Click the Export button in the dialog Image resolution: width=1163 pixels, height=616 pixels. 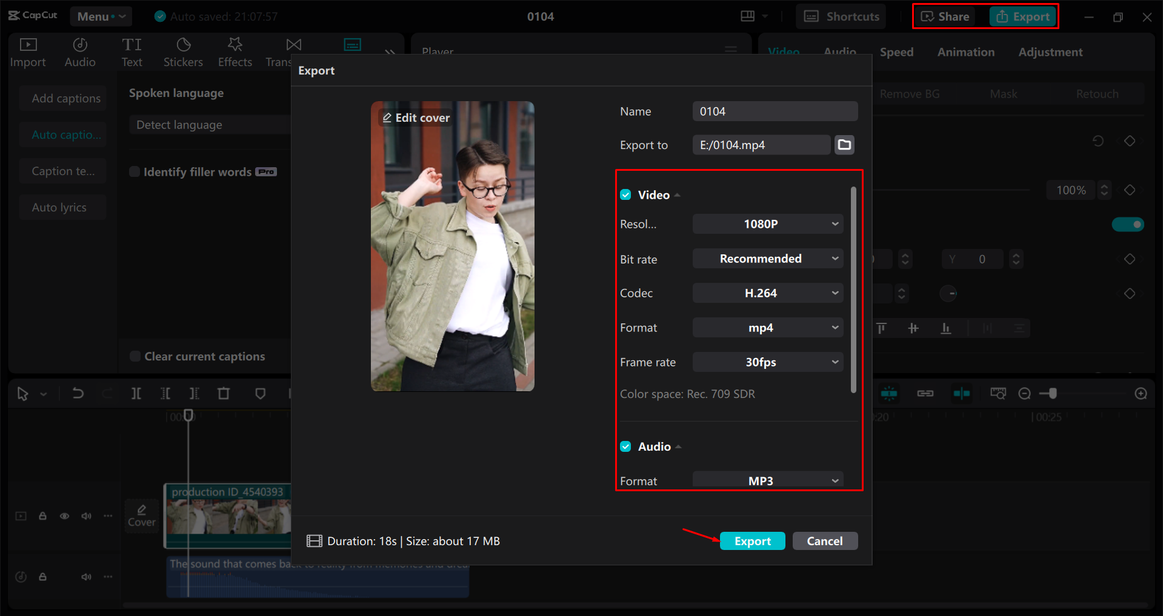(752, 541)
